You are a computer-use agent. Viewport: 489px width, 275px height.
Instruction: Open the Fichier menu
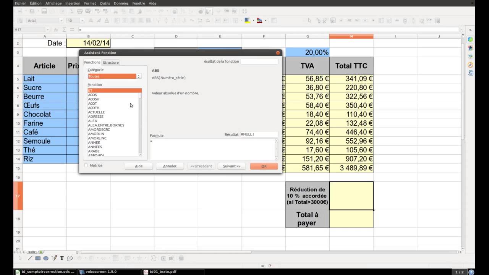pyautogui.click(x=20, y=3)
